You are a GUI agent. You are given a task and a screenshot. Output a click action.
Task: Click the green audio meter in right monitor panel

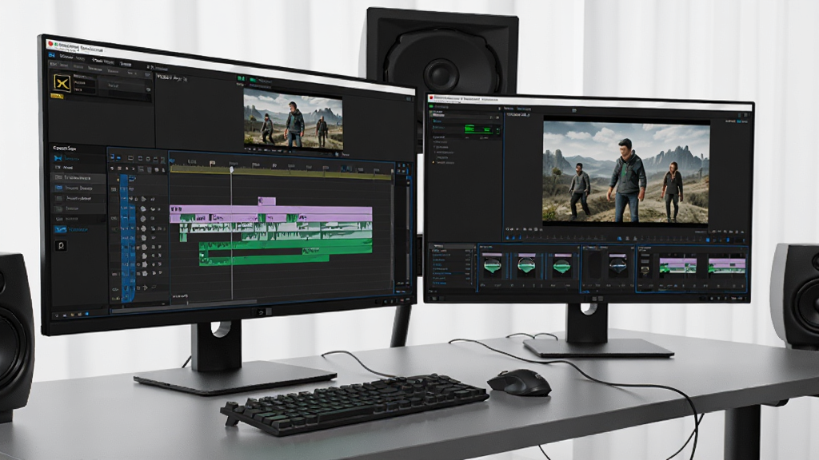478,129
